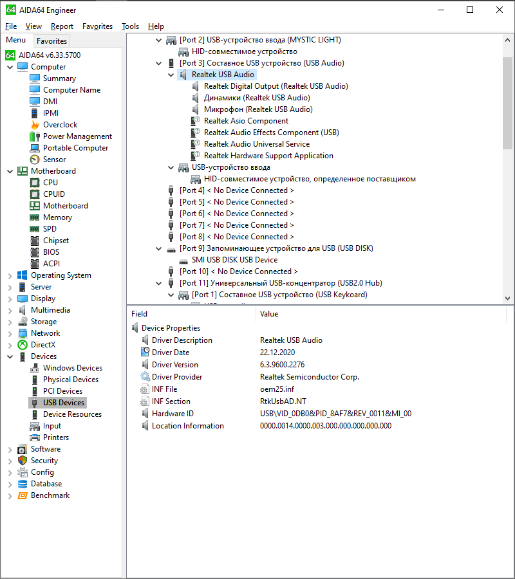
Task: Switch to the Menu sidebar tab
Action: (x=16, y=40)
